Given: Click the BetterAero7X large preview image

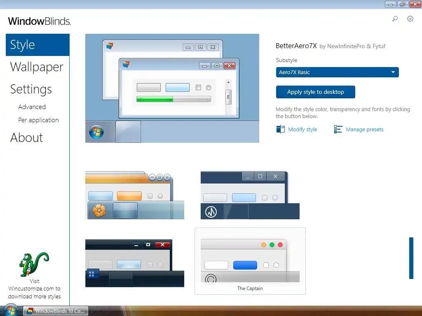Looking at the screenshot, I should [172, 88].
